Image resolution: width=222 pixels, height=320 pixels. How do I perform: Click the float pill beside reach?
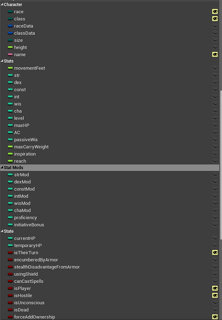(10, 161)
